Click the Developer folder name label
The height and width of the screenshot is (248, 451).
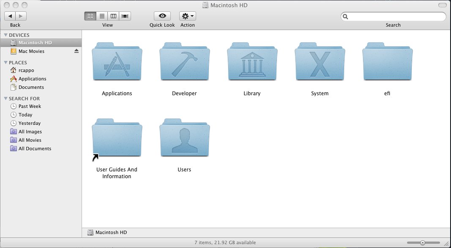(x=184, y=94)
